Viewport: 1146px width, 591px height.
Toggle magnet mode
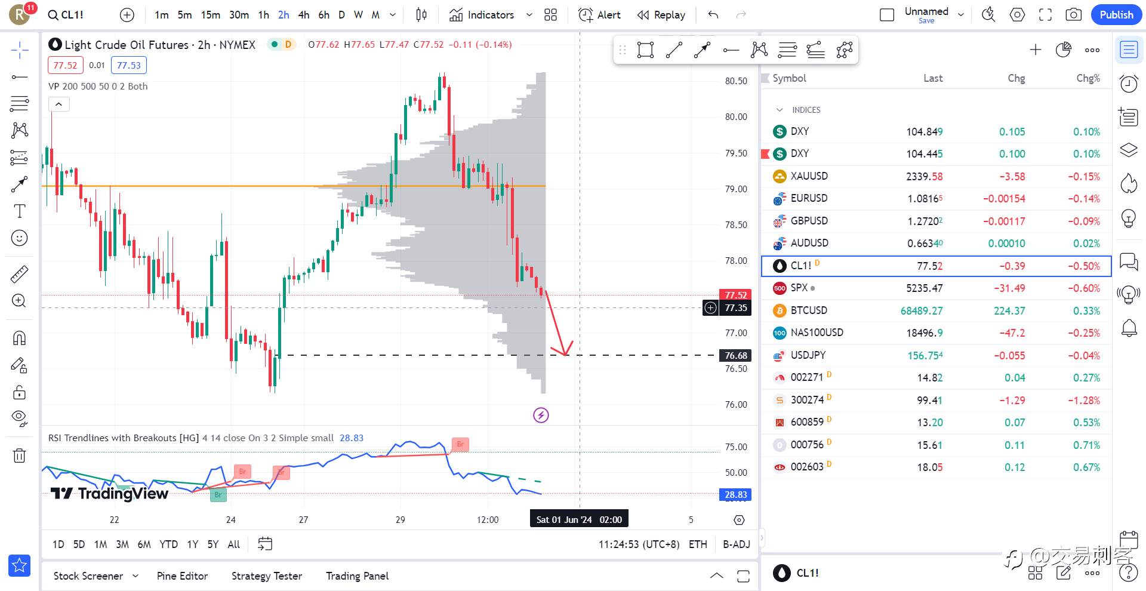(x=20, y=338)
